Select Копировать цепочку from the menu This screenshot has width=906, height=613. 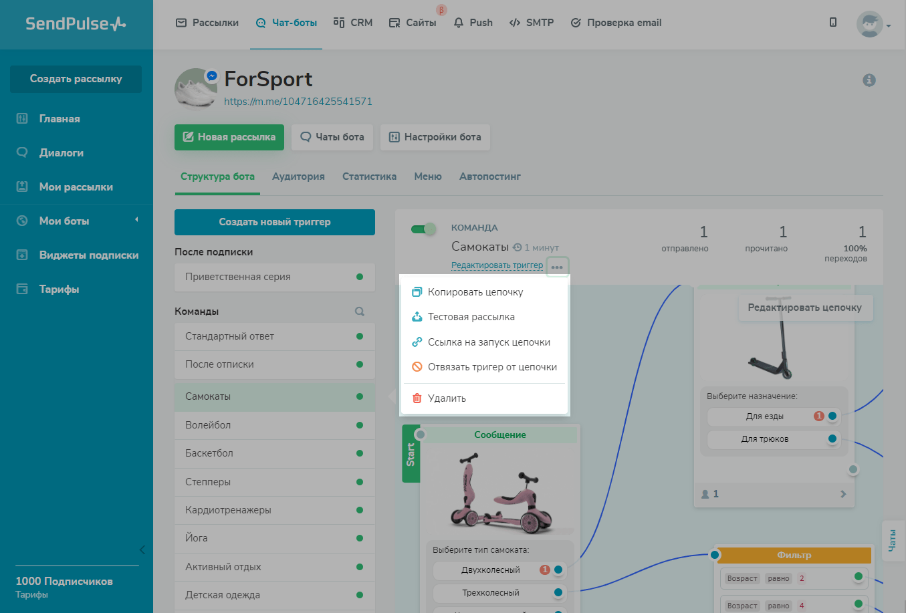click(x=475, y=292)
